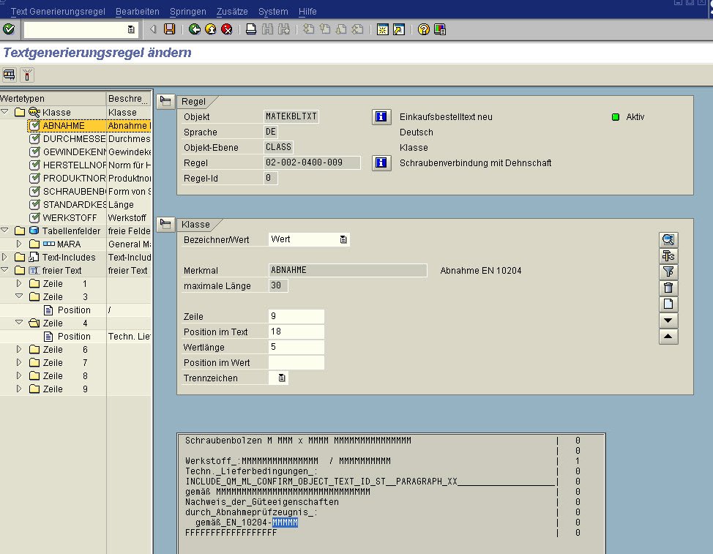Click the Last page icon
The width and height of the screenshot is (713, 554).
coord(357,29)
